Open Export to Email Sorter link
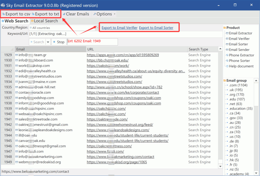The height and width of the screenshot is (176, 260). [x=156, y=28]
